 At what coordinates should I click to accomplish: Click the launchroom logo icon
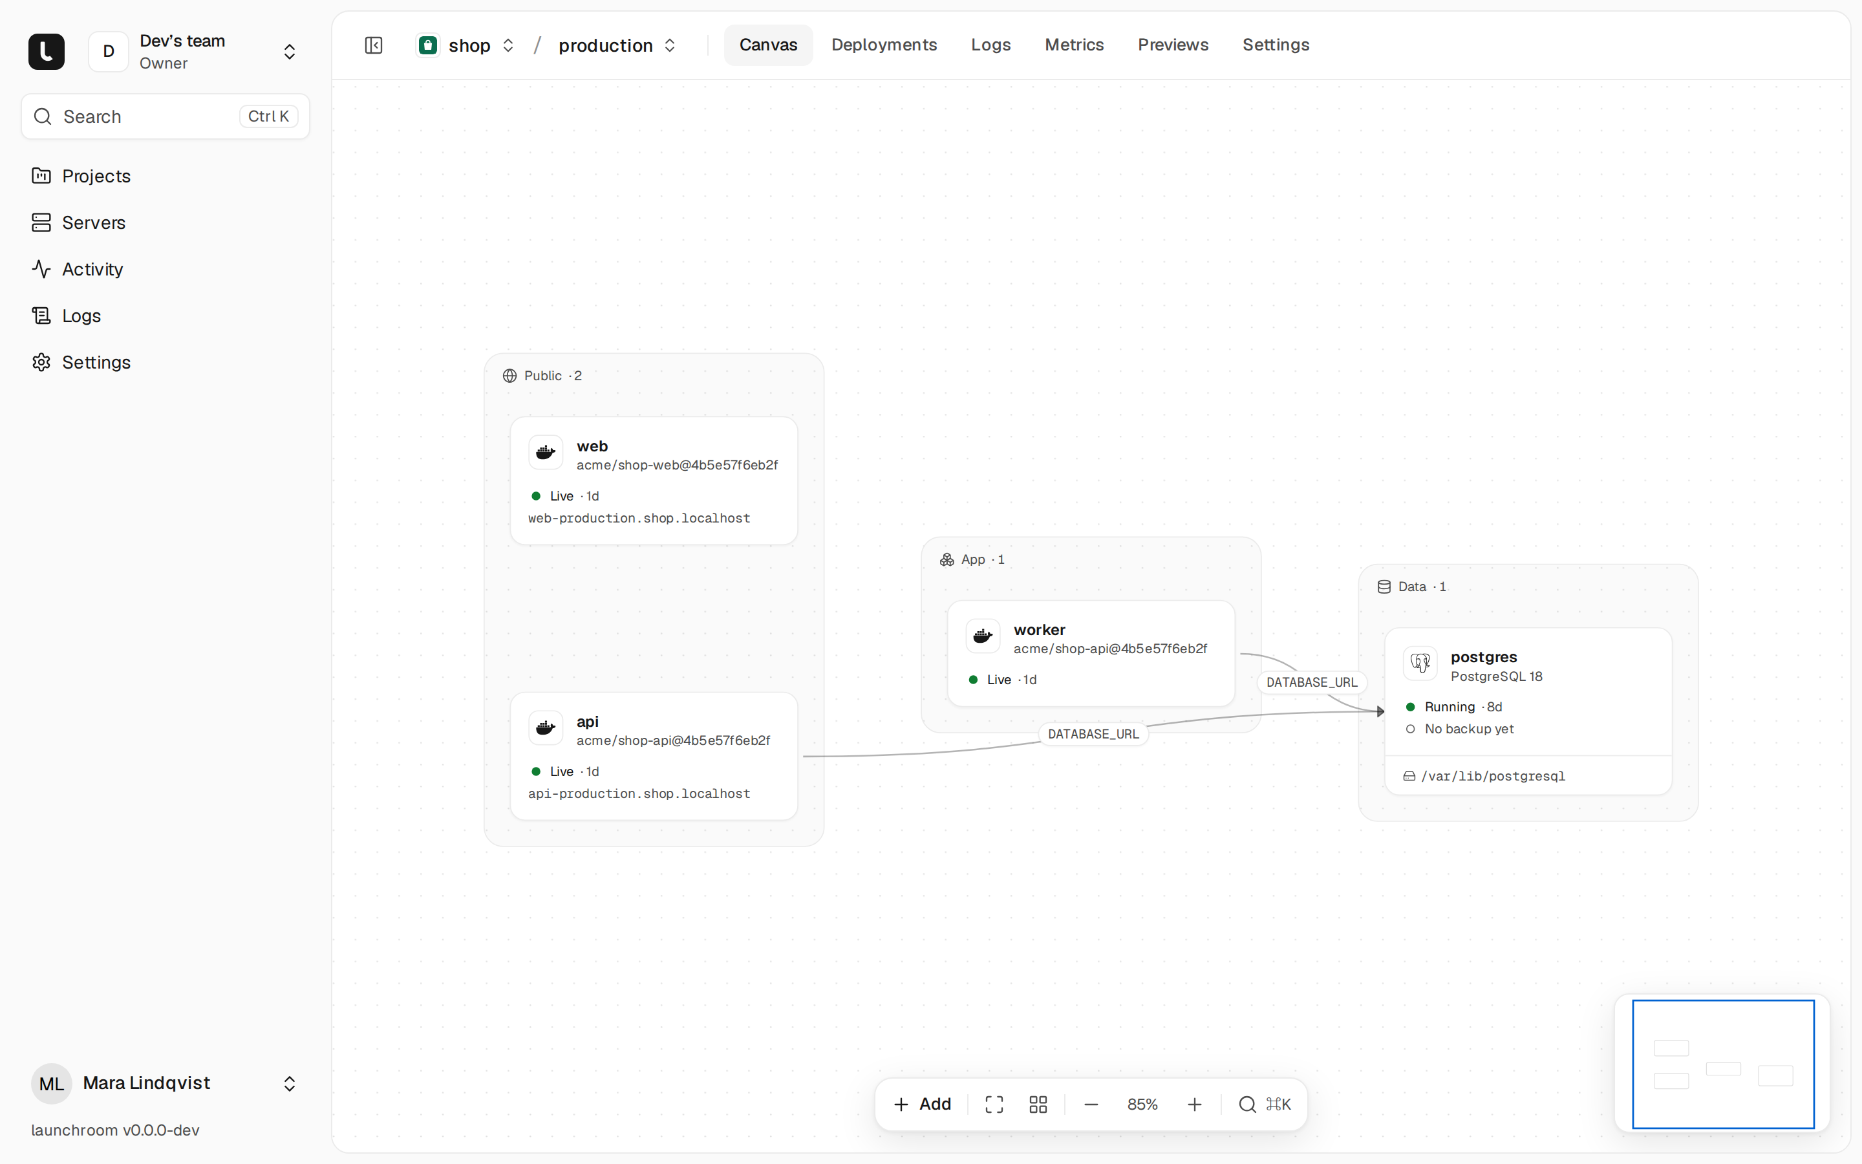pyautogui.click(x=46, y=52)
